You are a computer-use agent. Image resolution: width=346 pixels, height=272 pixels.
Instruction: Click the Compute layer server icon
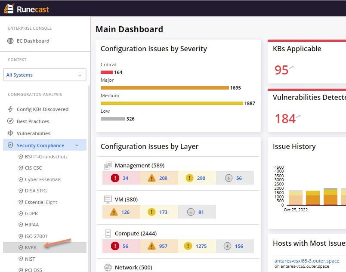pos(108,233)
